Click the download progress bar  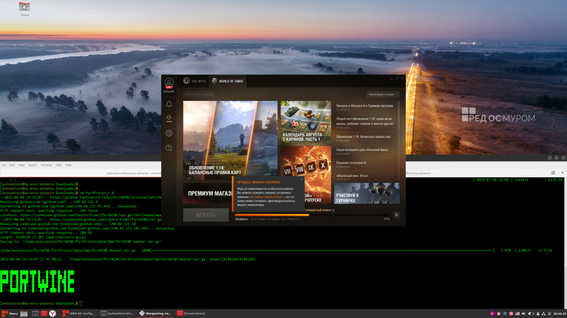pos(312,215)
